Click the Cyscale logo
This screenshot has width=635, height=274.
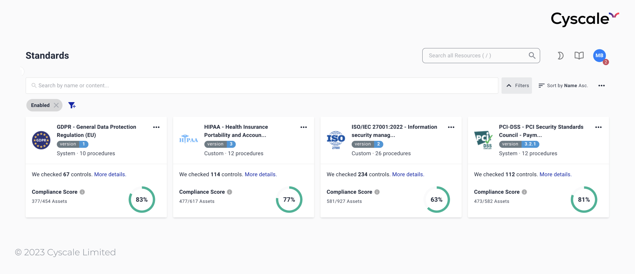coord(585,19)
